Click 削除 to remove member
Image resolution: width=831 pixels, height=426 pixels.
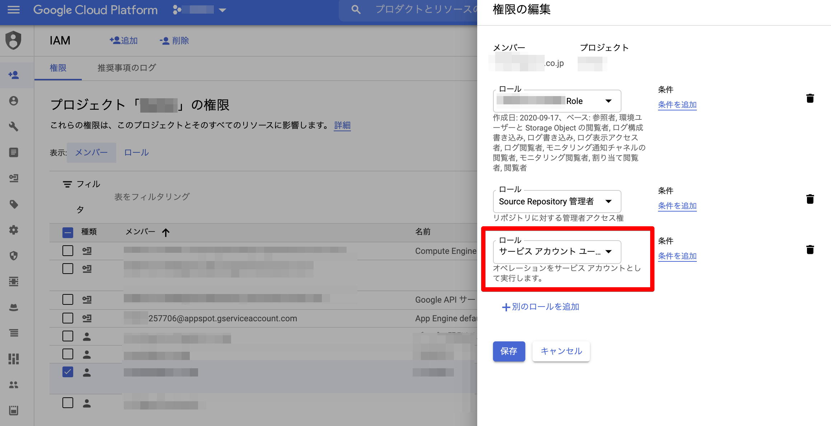[174, 41]
